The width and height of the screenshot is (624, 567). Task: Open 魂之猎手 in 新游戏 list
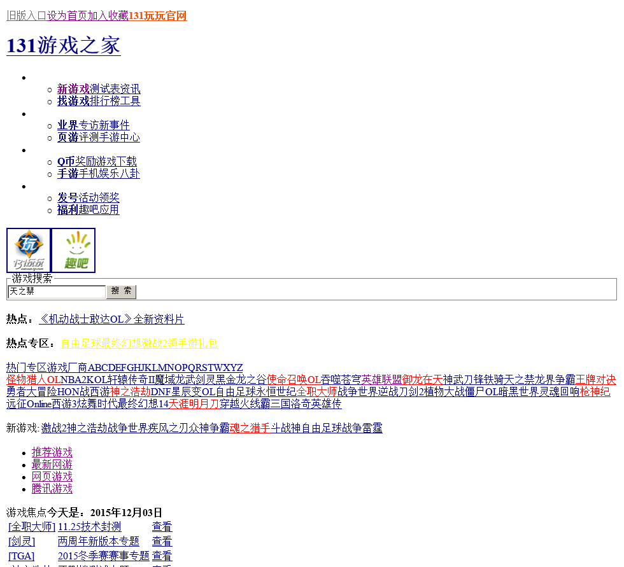pyautogui.click(x=250, y=428)
